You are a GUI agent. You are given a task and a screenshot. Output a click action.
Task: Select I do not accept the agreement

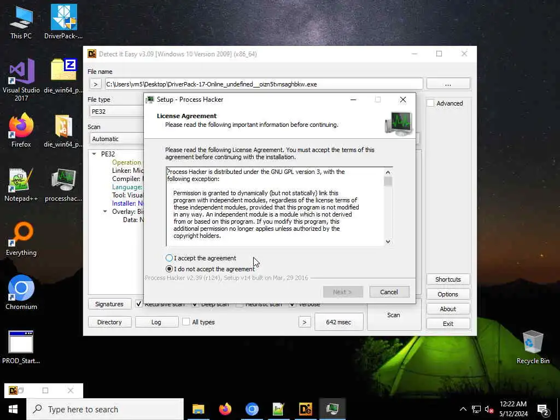(211, 269)
